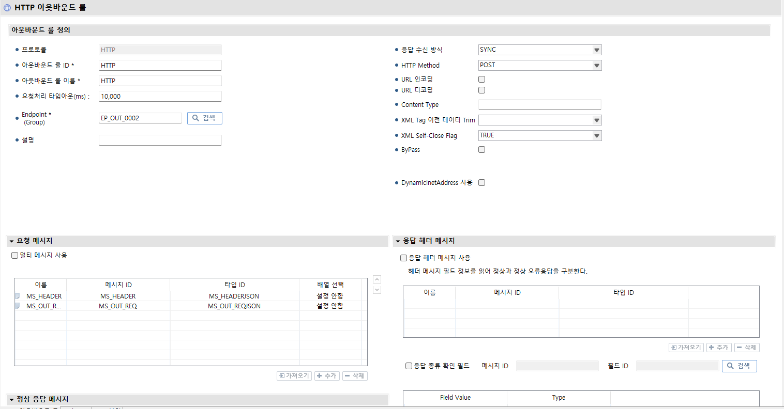Image resolution: width=784 pixels, height=409 pixels.
Task: Click the document icon beside MS_OUT_R row
Action: pos(17,306)
